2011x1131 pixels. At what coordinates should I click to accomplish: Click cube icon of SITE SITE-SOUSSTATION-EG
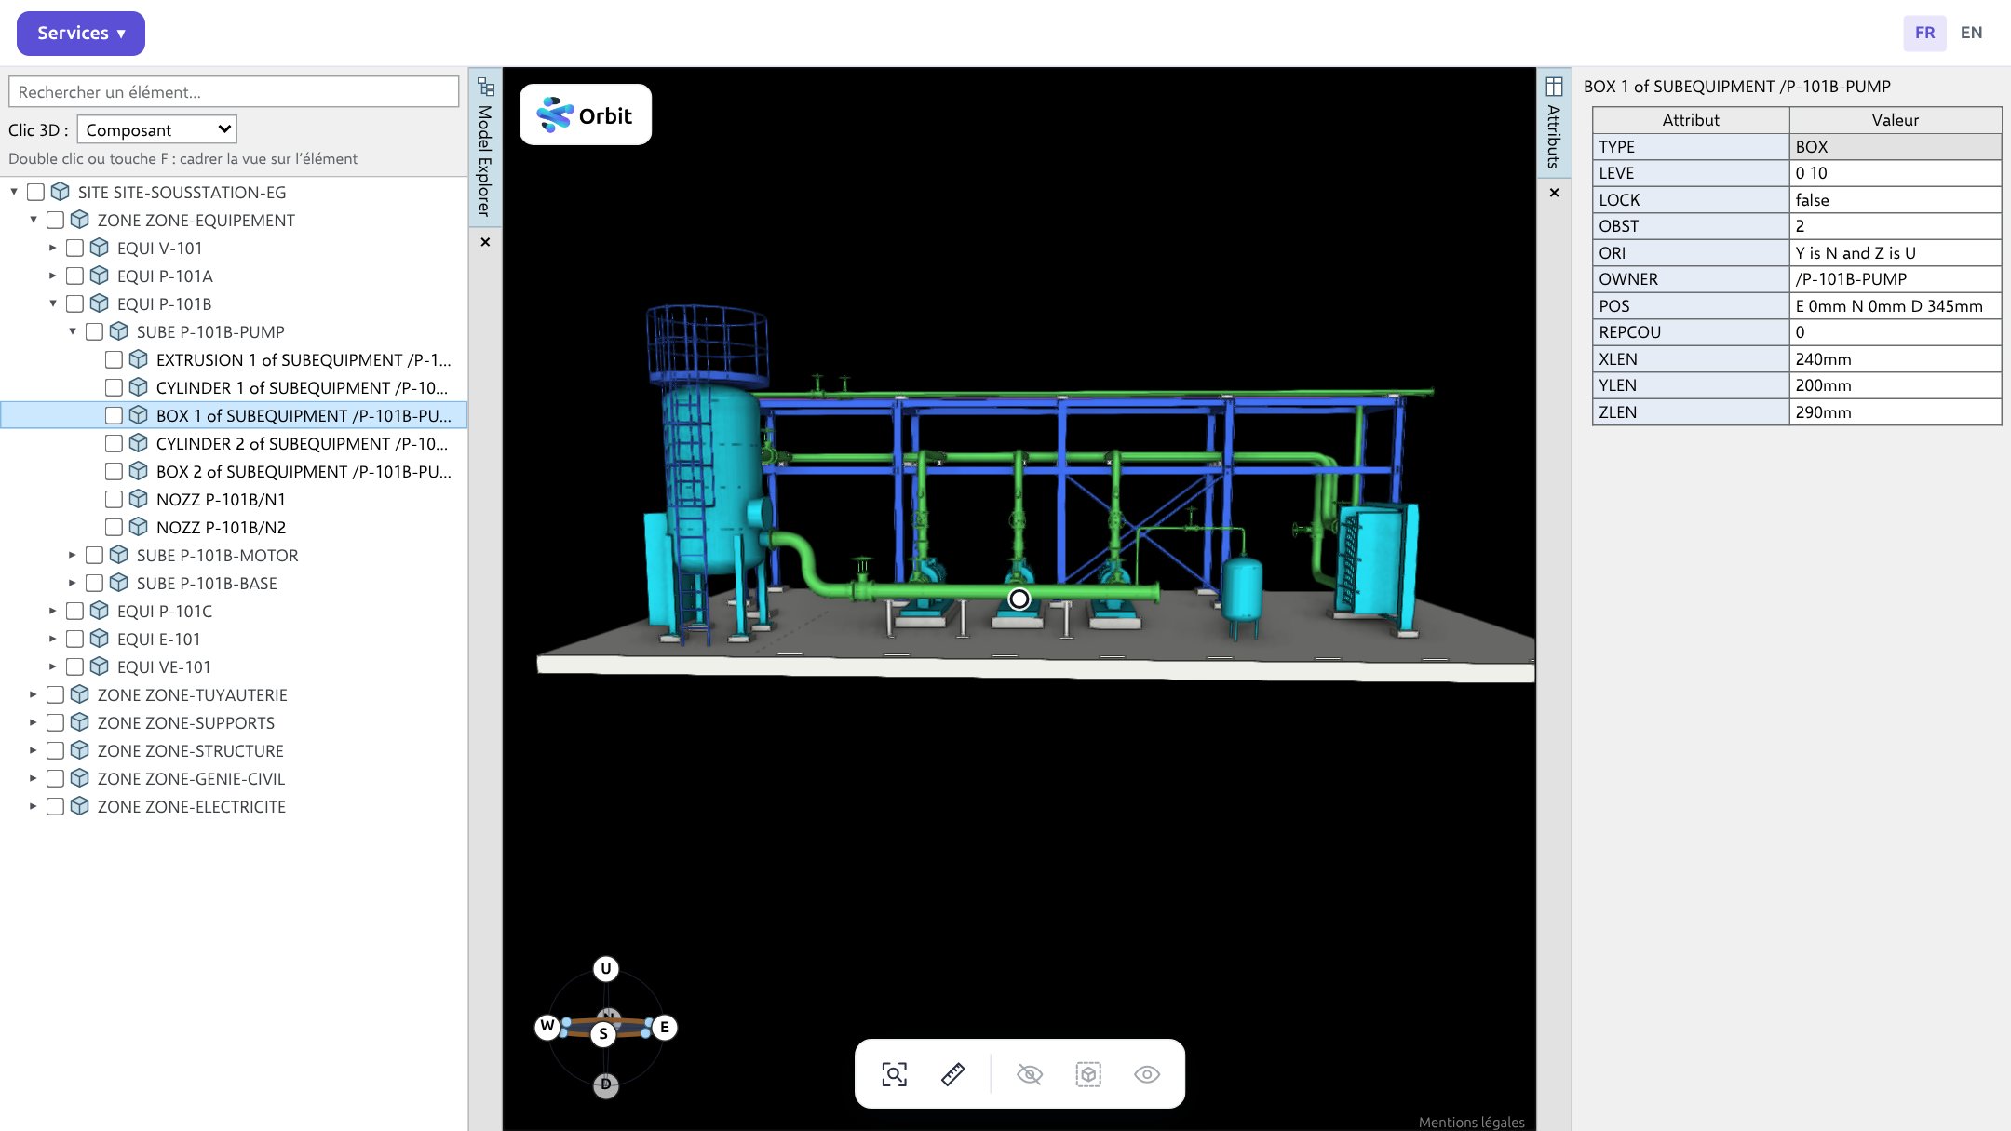61,192
